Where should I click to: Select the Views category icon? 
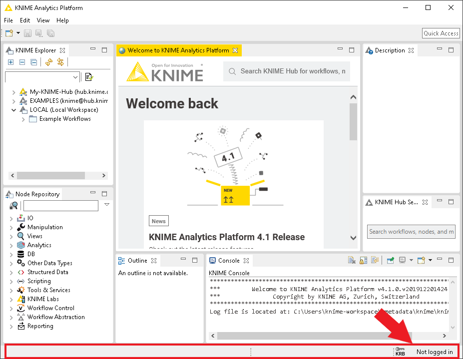pos(20,236)
